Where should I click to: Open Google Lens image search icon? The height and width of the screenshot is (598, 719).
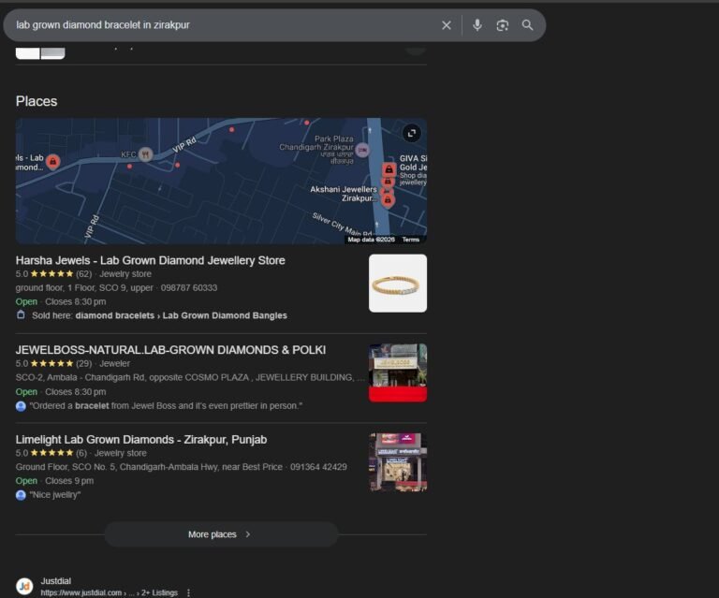(x=502, y=25)
